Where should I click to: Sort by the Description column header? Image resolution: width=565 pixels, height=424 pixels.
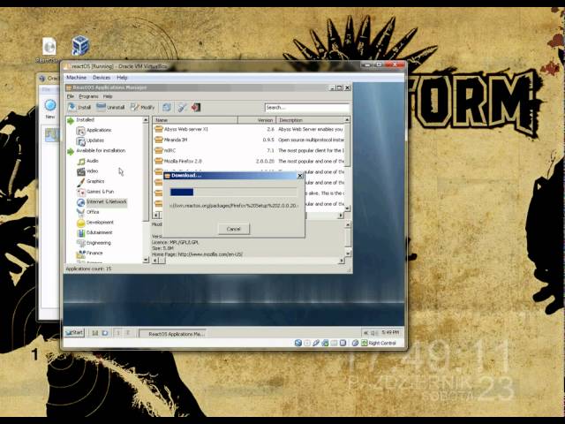click(x=310, y=120)
